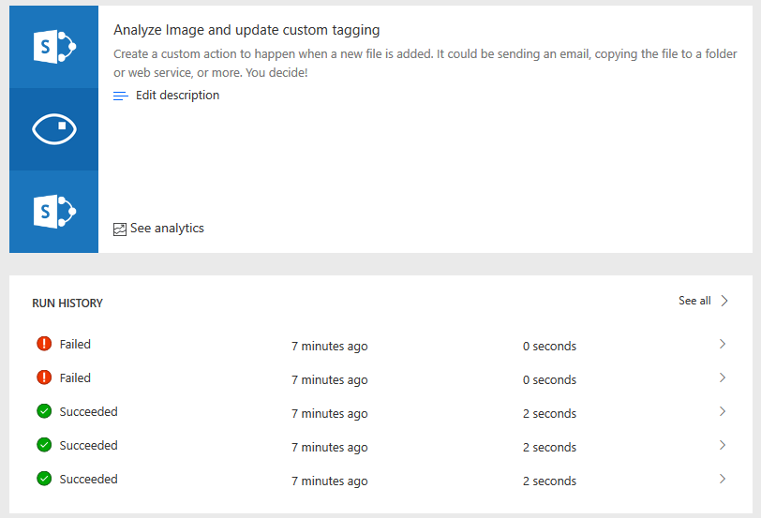This screenshot has height=518, width=761.
Task: Click the See analytics chart icon
Action: [x=119, y=229]
